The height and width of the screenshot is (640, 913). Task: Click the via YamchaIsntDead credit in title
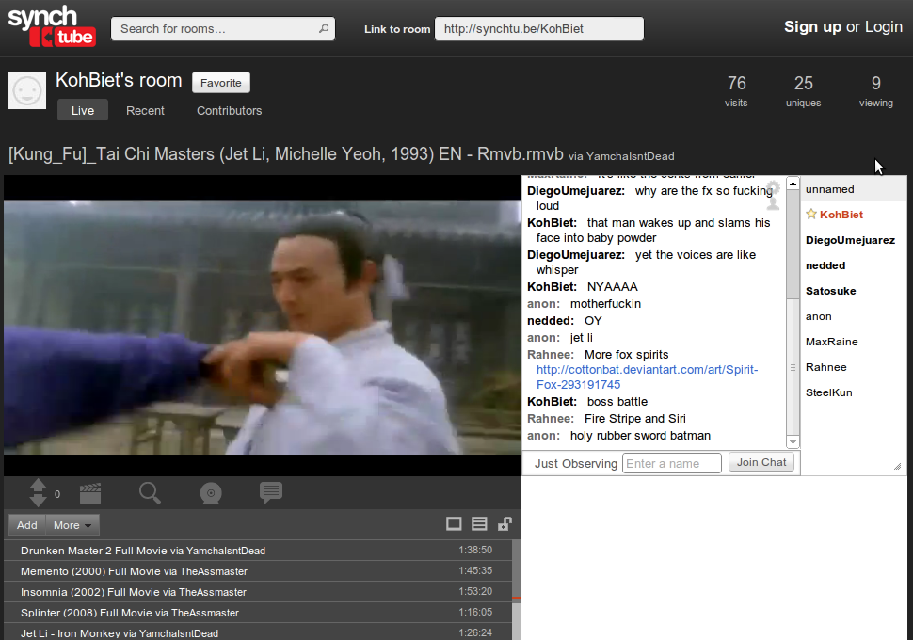tap(621, 156)
